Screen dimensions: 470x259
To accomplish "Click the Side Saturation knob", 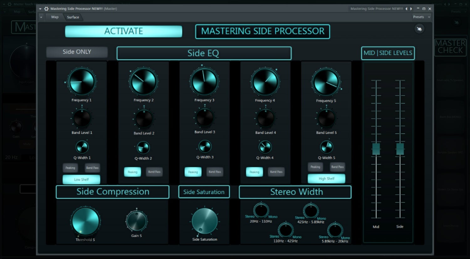I will (x=204, y=221).
